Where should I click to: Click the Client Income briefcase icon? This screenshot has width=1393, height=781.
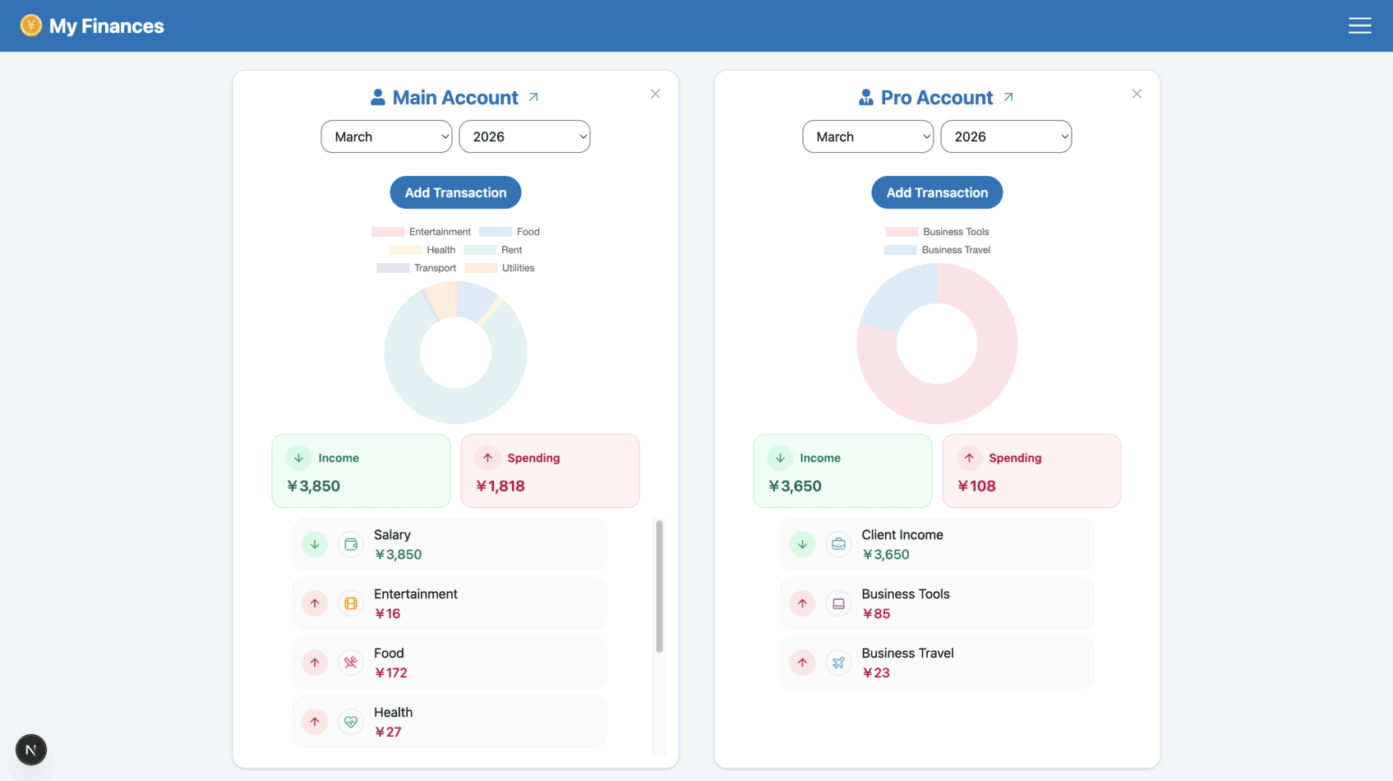tap(838, 544)
